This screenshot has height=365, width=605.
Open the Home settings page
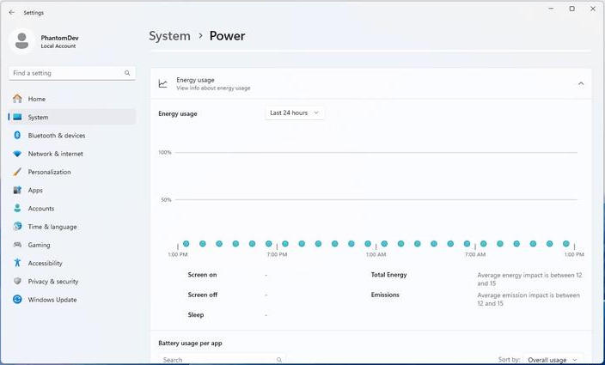[x=72, y=99]
